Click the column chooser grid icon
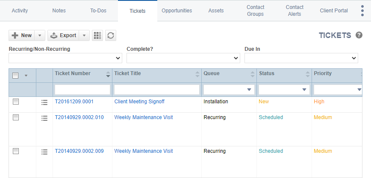The height and width of the screenshot is (178, 371). [97, 35]
